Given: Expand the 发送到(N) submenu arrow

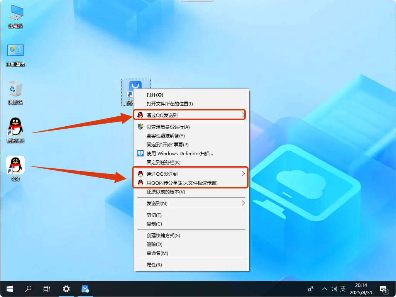Looking at the screenshot, I should 243,203.
